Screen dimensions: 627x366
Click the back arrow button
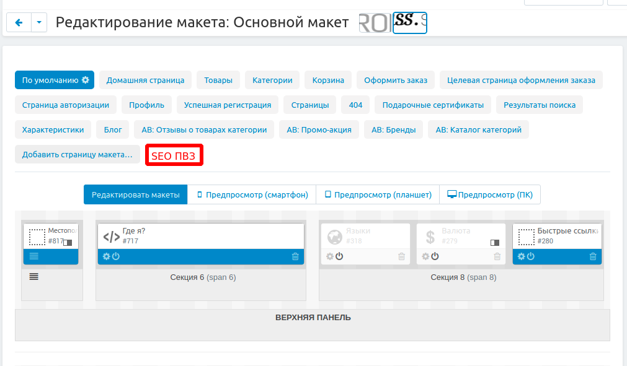tap(19, 23)
